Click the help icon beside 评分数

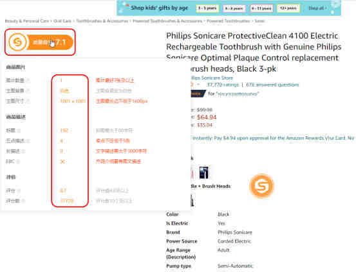pyautogui.click(x=23, y=201)
